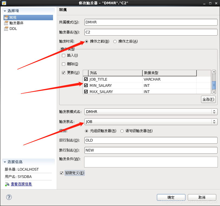
Task: Click the 列名 column header
Action: coord(115,73)
